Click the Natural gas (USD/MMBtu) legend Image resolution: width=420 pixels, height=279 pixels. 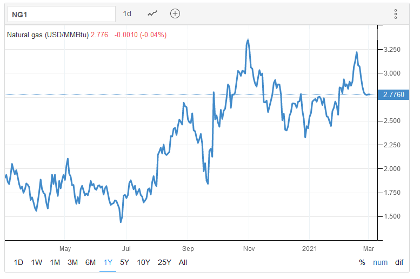(x=48, y=35)
